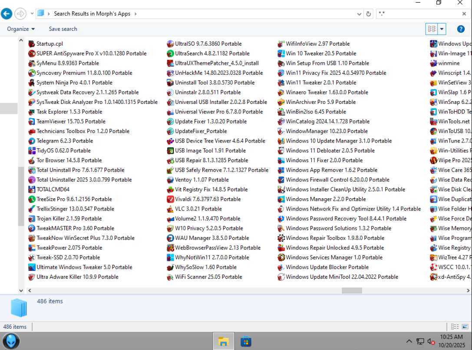
Task: Select the xd-AntiSpy icon
Action: pos(433,277)
